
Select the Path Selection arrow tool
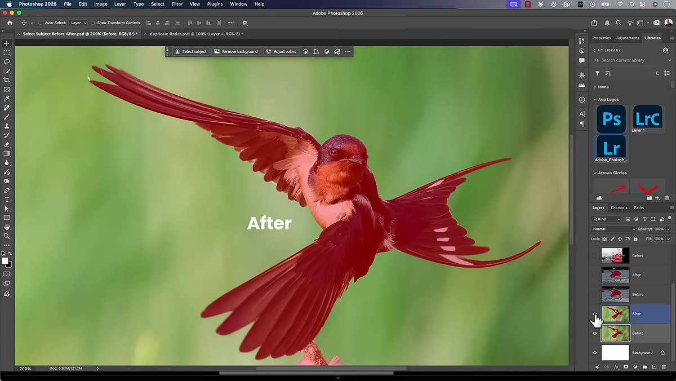pos(7,209)
